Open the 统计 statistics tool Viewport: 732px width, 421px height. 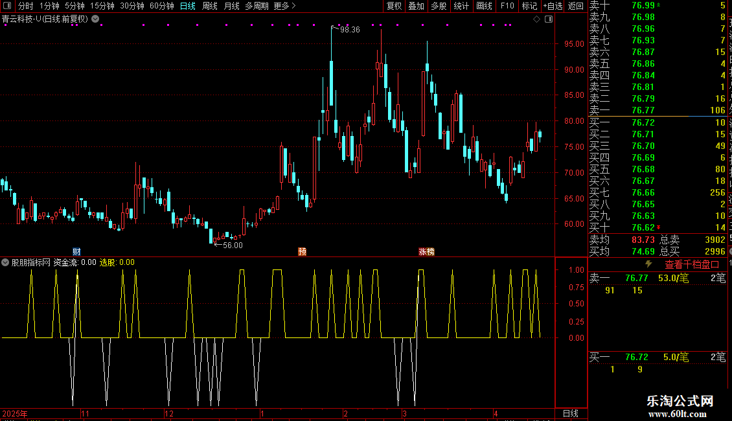(461, 6)
